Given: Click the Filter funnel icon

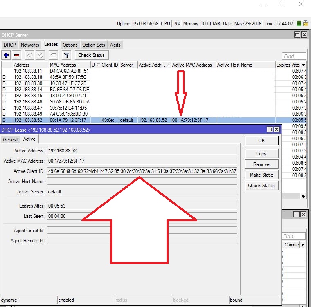Looking at the screenshot, I should (67, 55).
